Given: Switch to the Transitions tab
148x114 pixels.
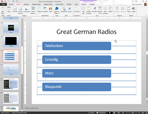Looking at the screenshot, I should coord(36,4).
